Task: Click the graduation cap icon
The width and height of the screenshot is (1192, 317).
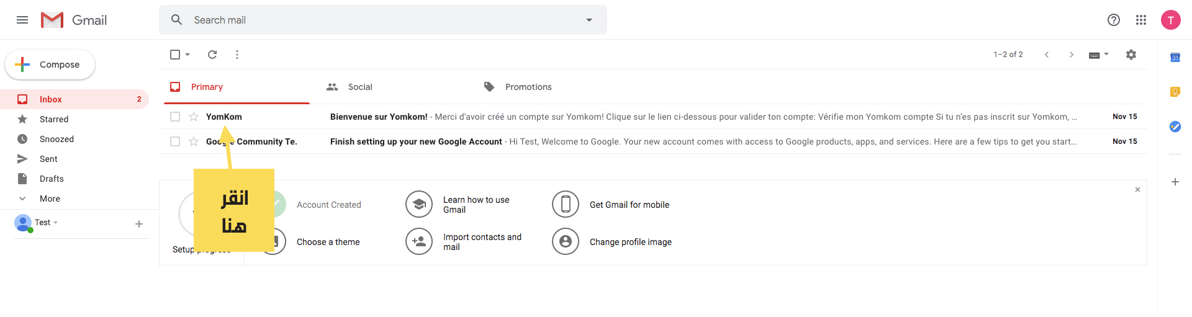Action: click(x=419, y=204)
